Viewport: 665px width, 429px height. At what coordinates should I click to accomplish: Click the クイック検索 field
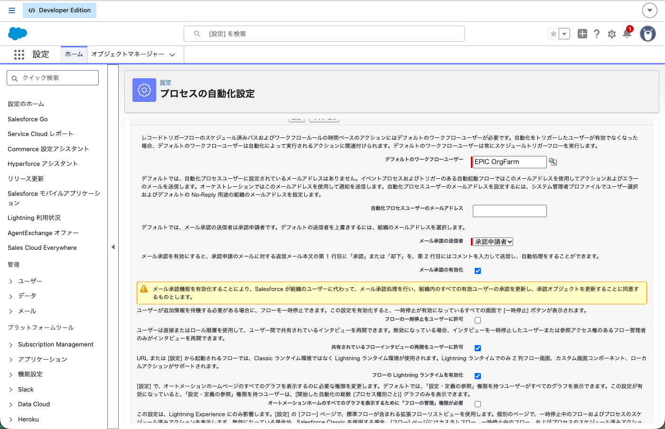click(x=53, y=78)
